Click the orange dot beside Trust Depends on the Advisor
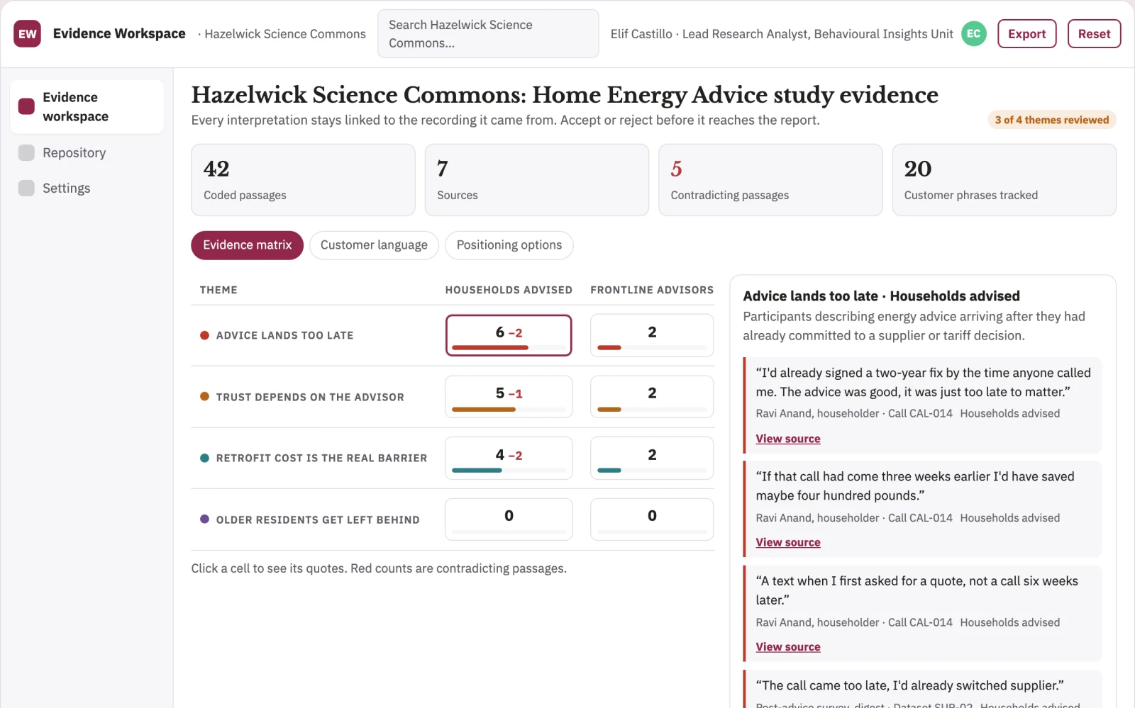 [x=204, y=397]
